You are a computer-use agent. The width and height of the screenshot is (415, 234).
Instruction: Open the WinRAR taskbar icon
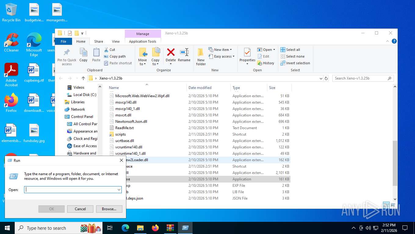(170, 228)
